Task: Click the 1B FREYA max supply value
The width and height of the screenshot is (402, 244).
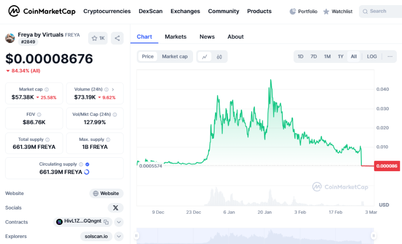Action: (x=95, y=147)
